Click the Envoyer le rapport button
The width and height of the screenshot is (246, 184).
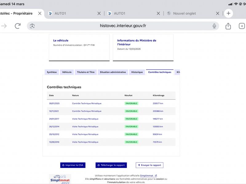149,165
